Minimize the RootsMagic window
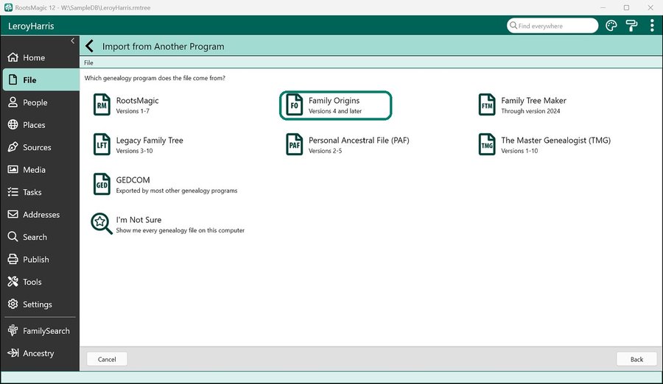This screenshot has width=663, height=384. [x=603, y=7]
